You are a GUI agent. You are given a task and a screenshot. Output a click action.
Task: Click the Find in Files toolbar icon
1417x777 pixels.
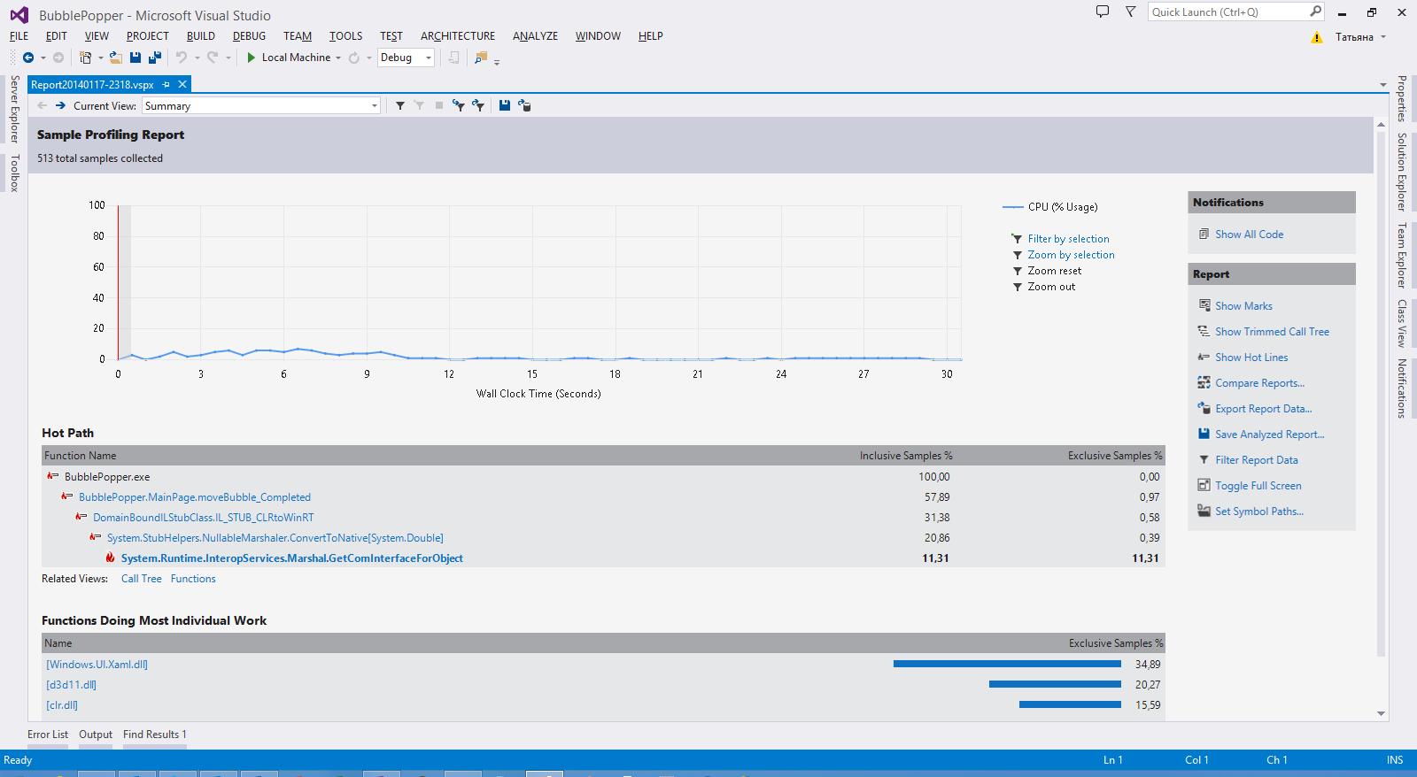pos(481,58)
